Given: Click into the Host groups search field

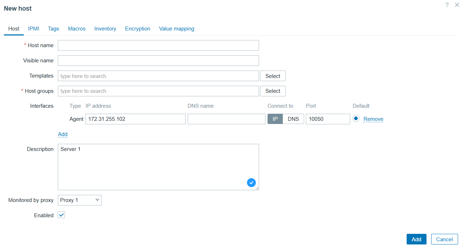Looking at the screenshot, I should 158,91.
